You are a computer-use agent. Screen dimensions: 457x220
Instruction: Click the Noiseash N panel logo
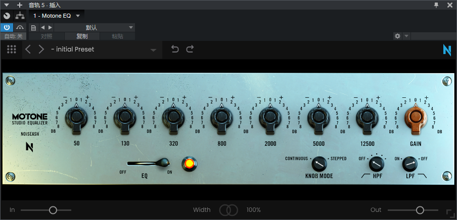pyautogui.click(x=30, y=147)
